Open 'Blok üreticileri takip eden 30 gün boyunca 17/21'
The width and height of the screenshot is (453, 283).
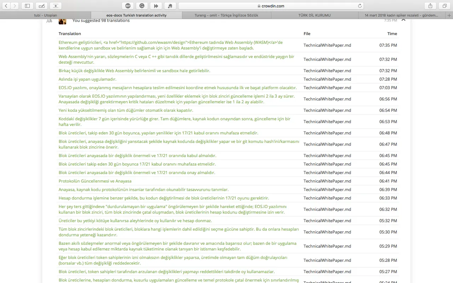coord(137,164)
